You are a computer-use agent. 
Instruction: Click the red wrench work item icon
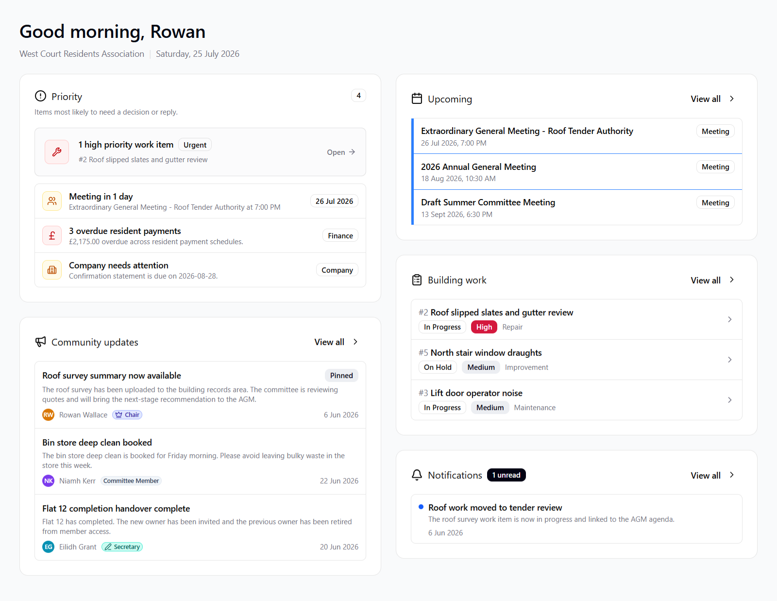(x=57, y=152)
